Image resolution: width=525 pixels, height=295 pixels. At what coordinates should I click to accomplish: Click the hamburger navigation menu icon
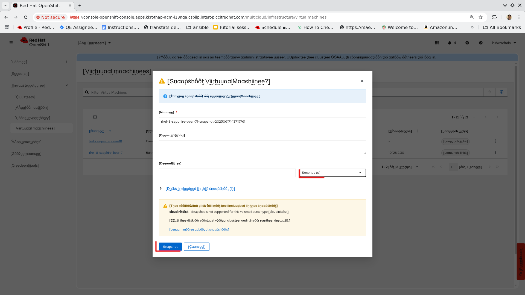[x=11, y=43]
